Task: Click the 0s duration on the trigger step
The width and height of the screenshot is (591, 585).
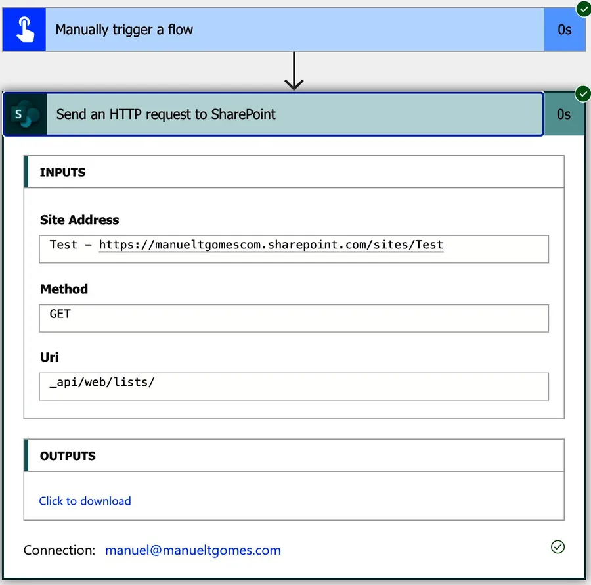Action: click(x=564, y=30)
